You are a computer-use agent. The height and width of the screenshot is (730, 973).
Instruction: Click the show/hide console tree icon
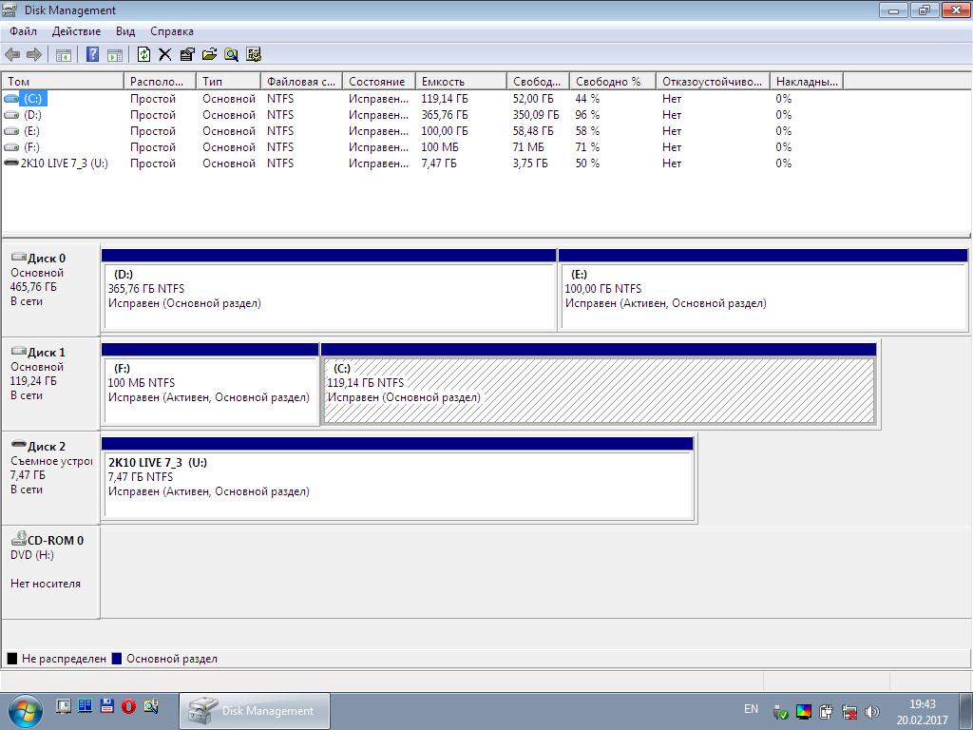point(64,55)
